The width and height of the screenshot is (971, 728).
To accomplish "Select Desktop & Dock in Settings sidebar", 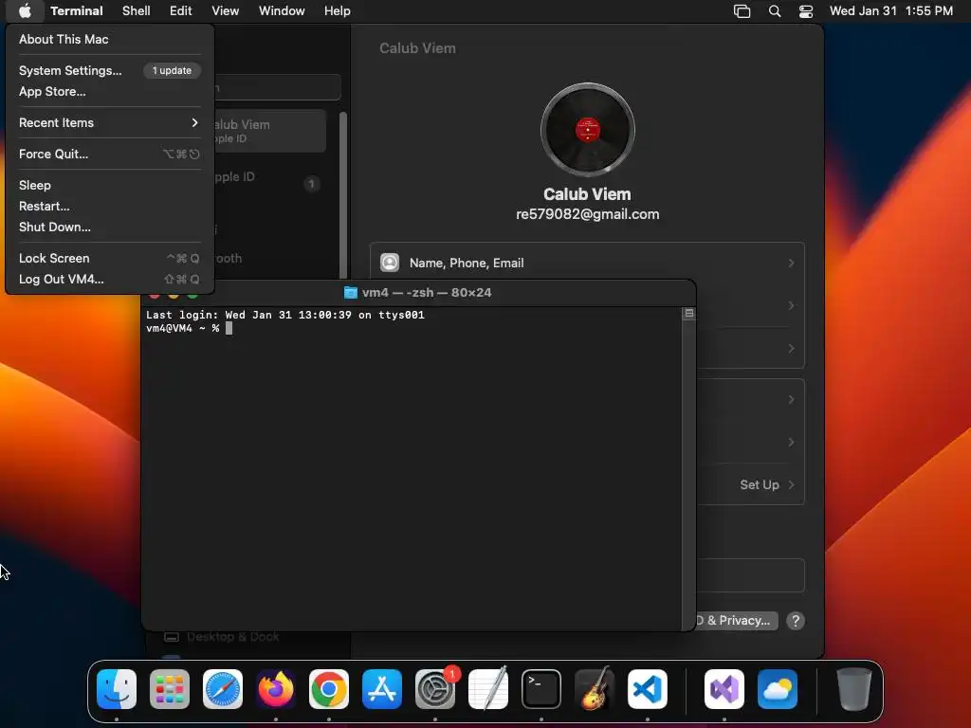I will point(233,637).
